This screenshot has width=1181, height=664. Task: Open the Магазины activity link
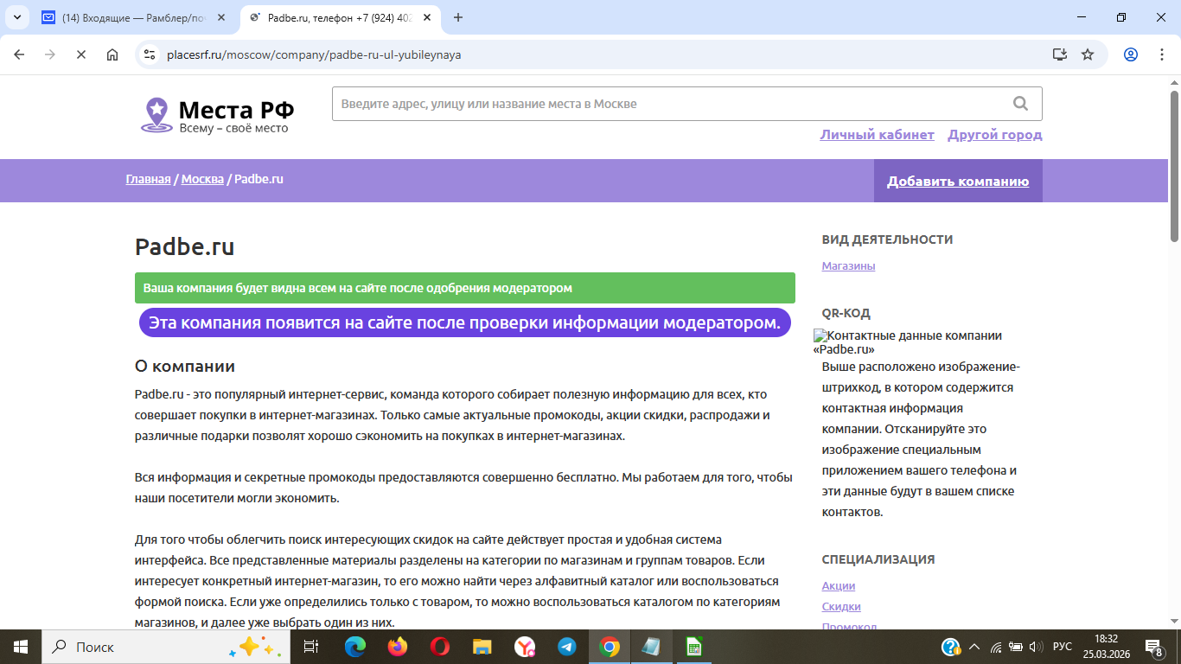point(848,266)
